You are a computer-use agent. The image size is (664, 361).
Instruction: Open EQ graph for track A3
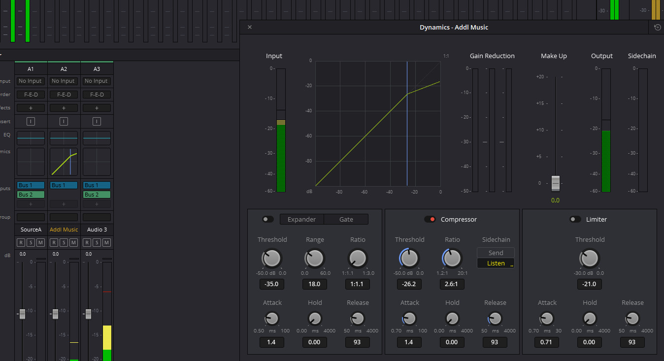tap(97, 138)
